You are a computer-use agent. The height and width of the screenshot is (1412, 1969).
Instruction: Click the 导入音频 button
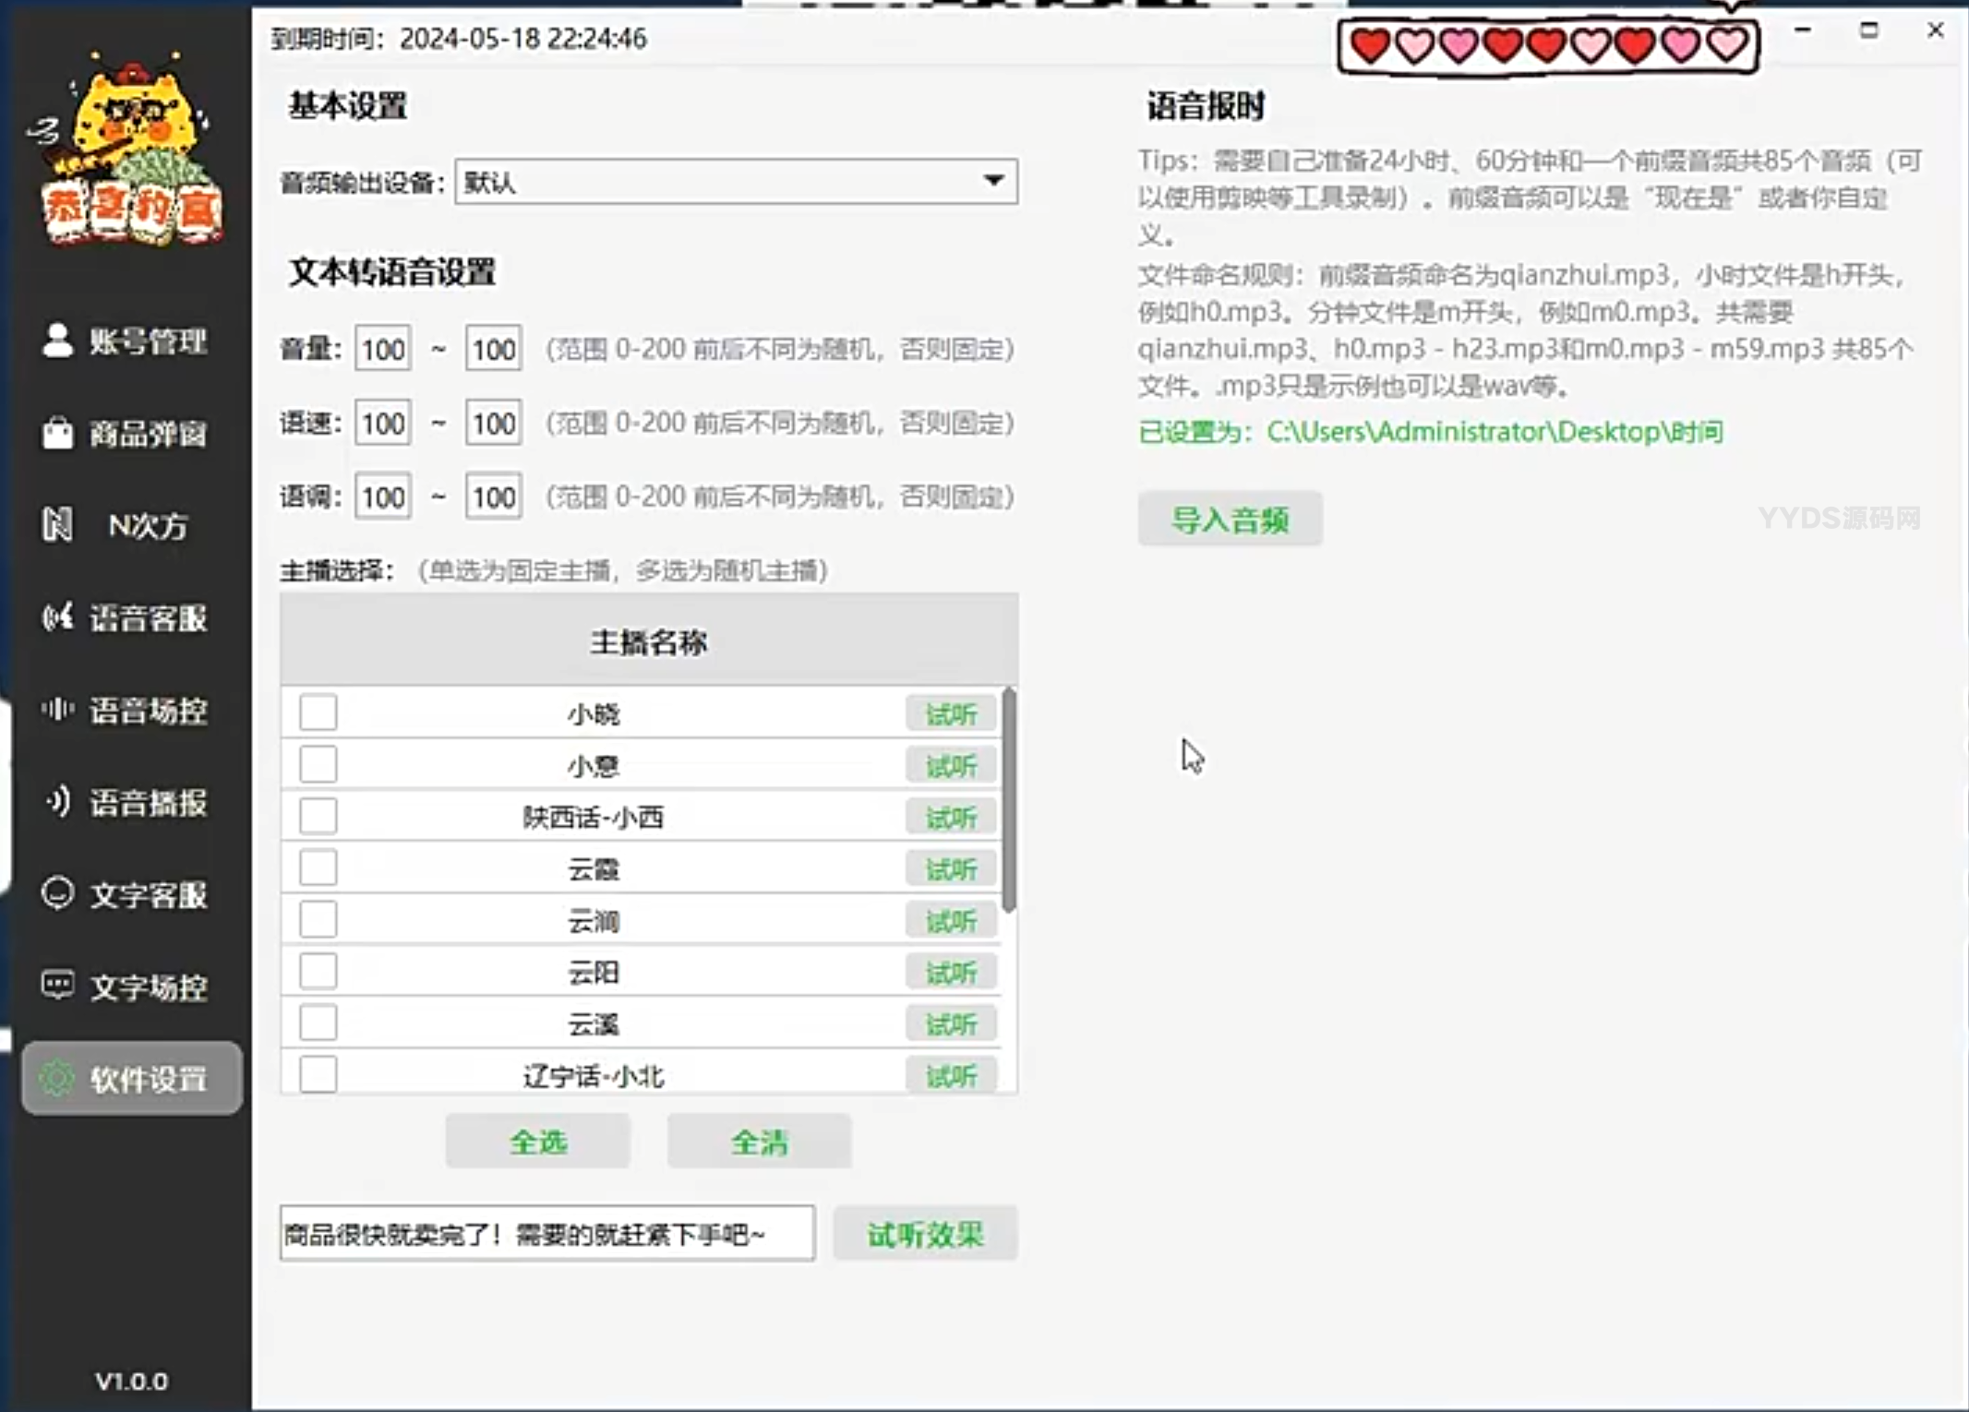(1231, 519)
